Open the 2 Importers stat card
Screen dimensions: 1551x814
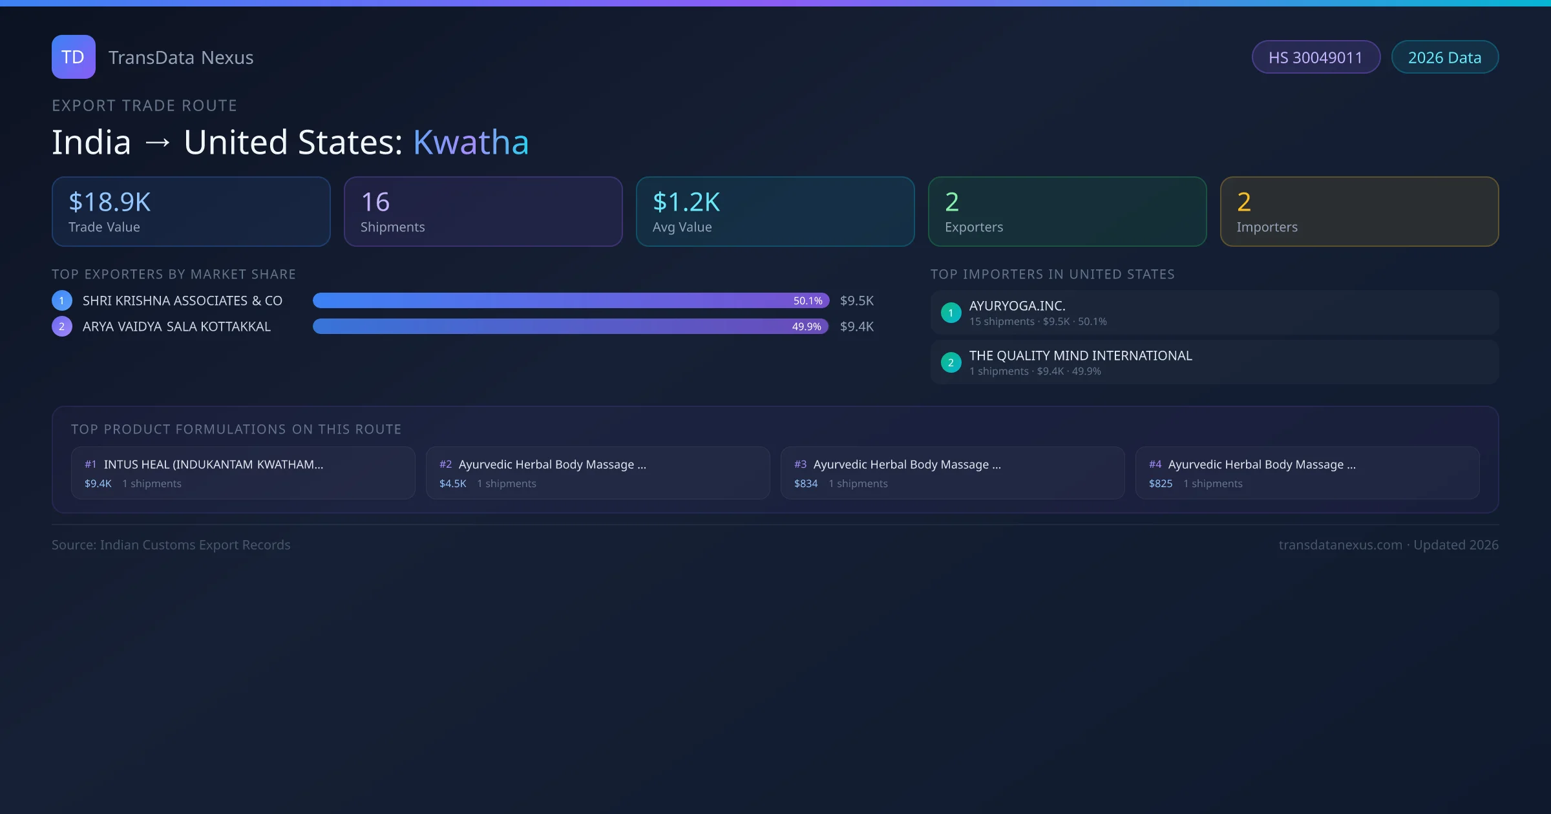[x=1359, y=212]
